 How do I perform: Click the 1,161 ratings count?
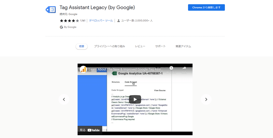coord(83,21)
